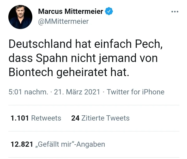Click the 5:01 nachm. timestamp
This screenshot has width=187, height=159.
[28, 92]
